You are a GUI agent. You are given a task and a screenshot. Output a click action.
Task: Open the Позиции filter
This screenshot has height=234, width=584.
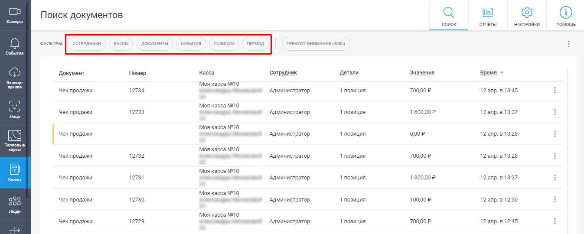(224, 44)
